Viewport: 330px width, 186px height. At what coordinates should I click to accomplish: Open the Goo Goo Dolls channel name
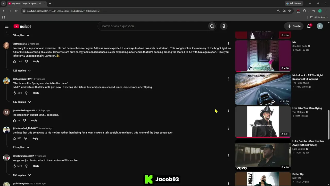[300, 46]
